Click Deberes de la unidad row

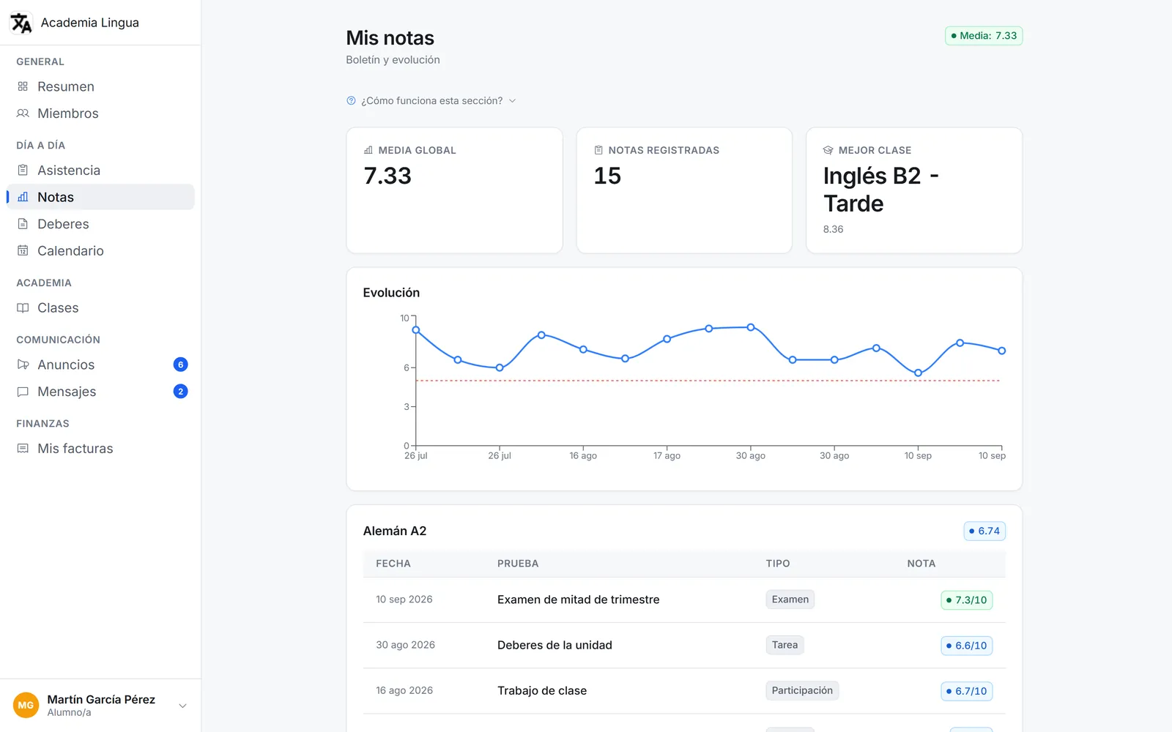click(x=684, y=646)
